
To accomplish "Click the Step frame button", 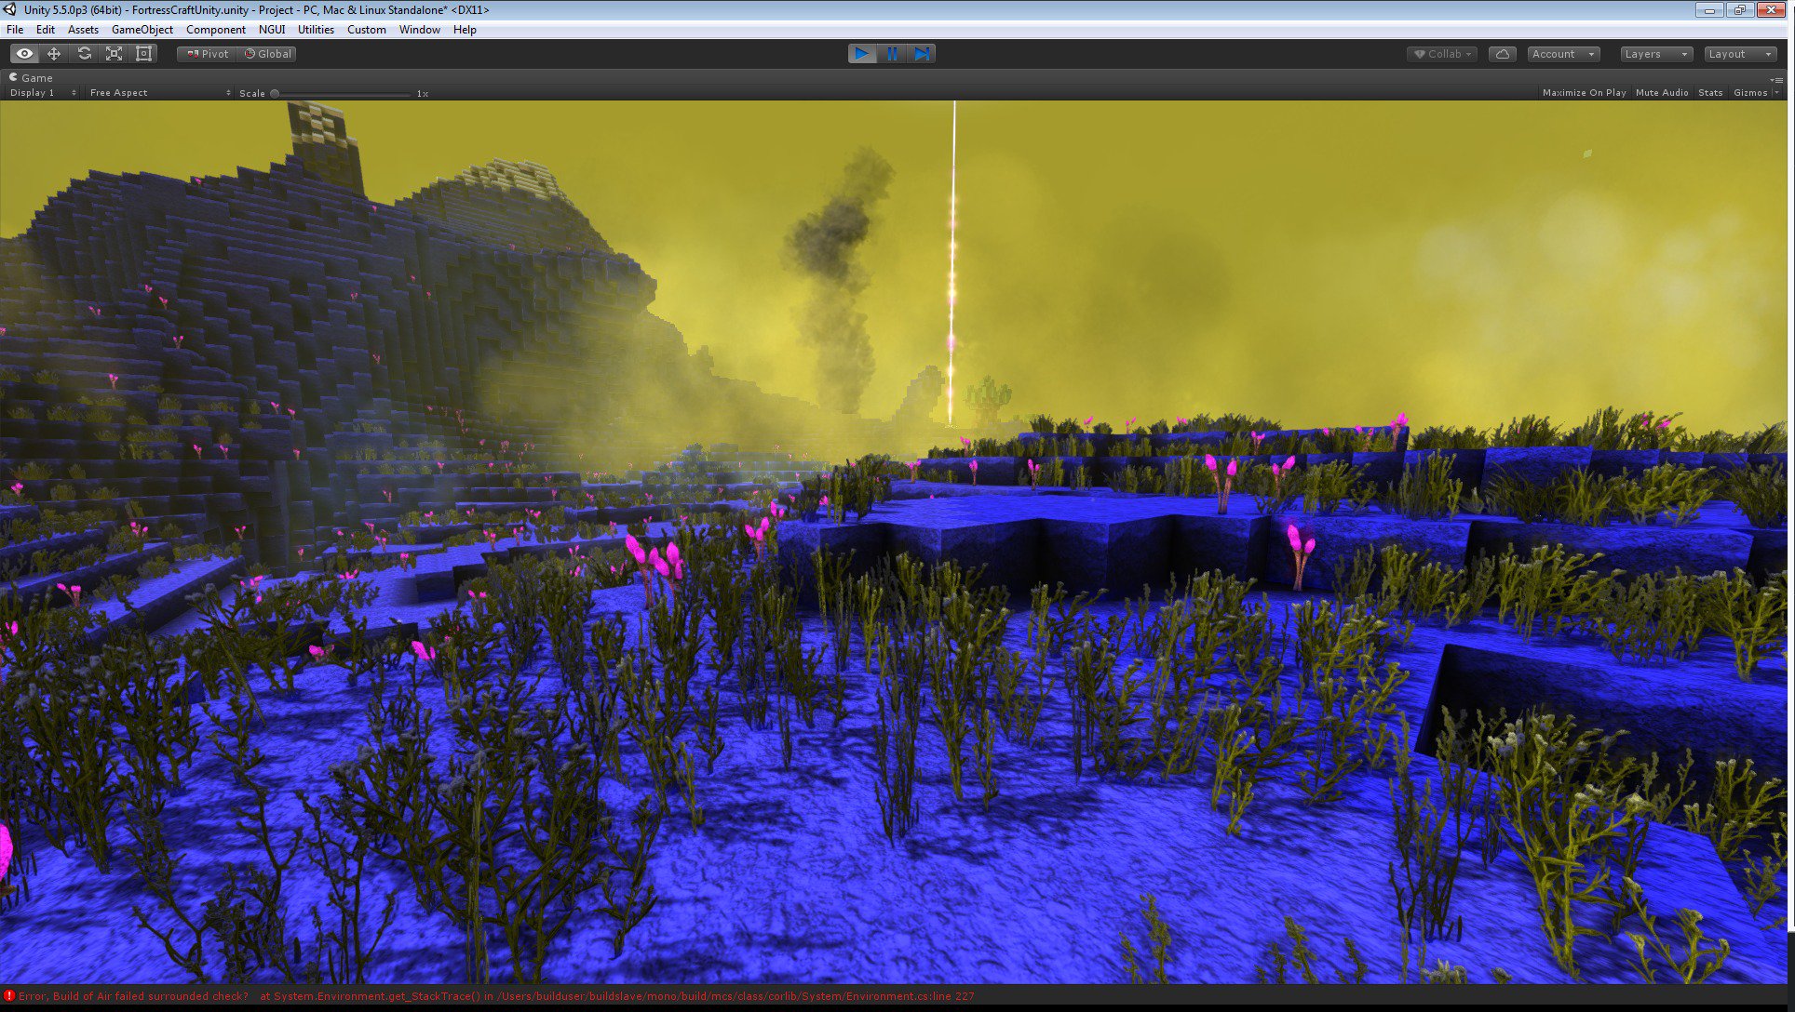I will coord(922,54).
